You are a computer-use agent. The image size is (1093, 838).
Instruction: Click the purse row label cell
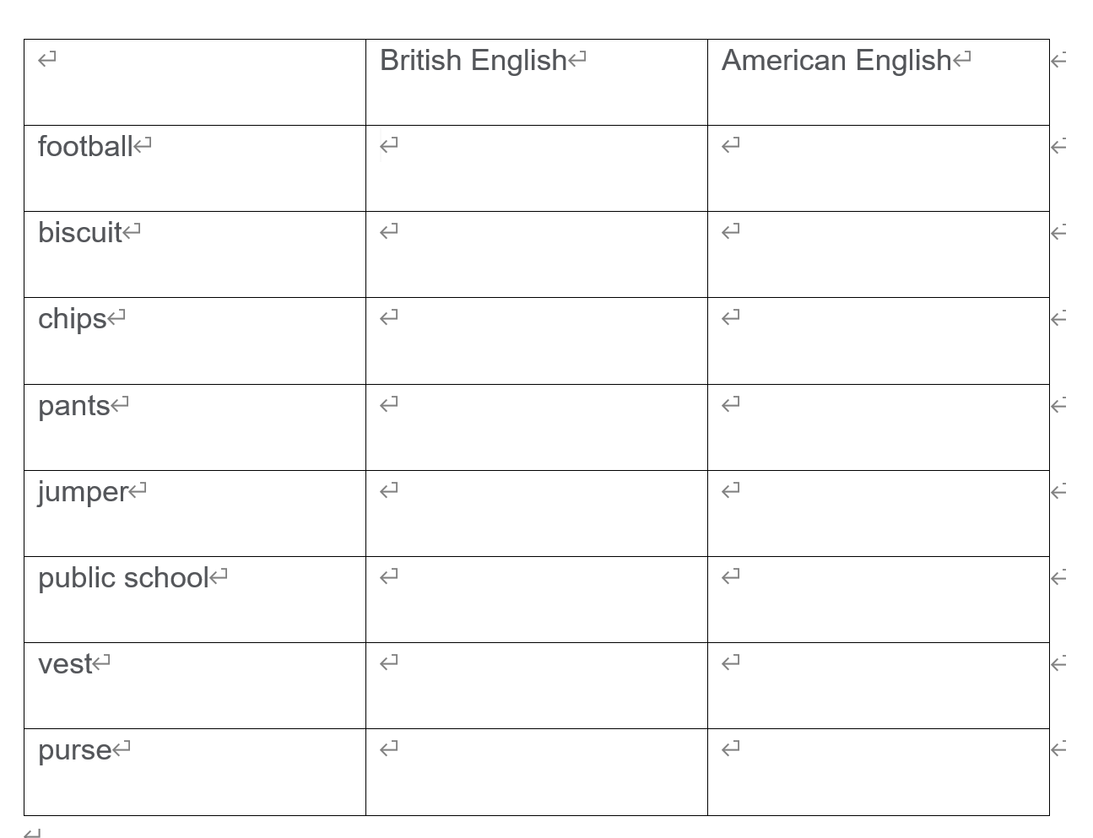[195, 772]
